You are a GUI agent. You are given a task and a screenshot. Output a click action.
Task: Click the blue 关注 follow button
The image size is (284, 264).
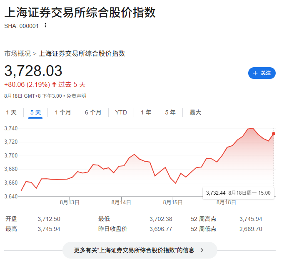pos(262,73)
